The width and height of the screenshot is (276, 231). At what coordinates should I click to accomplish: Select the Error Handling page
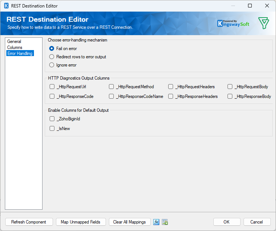point(20,53)
